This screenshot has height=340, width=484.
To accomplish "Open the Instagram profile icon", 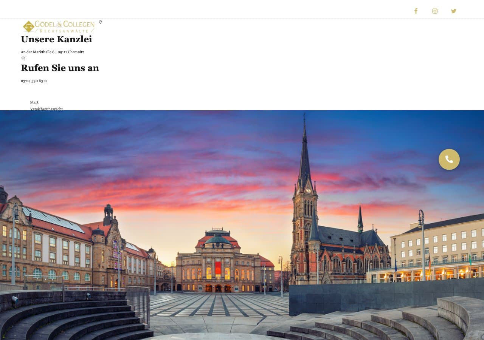I will [x=435, y=11].
